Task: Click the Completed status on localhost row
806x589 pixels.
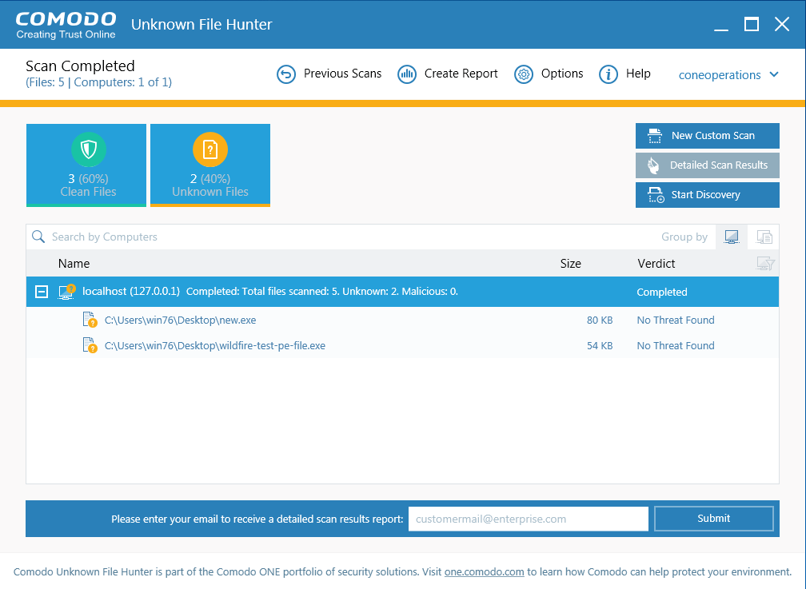Action: pos(661,292)
